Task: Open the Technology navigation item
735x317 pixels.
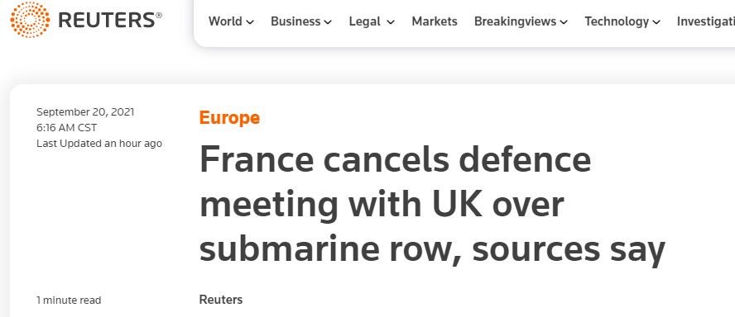Action: pos(617,21)
